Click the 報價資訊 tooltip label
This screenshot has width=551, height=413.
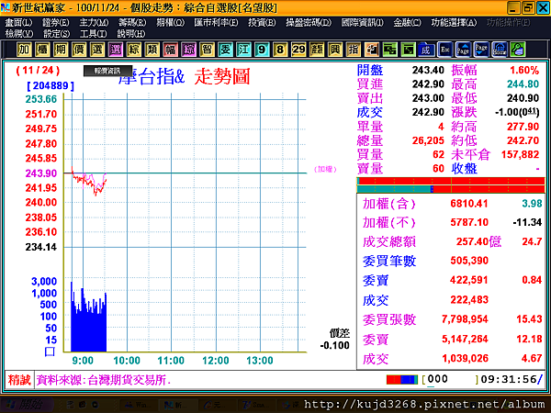click(107, 71)
